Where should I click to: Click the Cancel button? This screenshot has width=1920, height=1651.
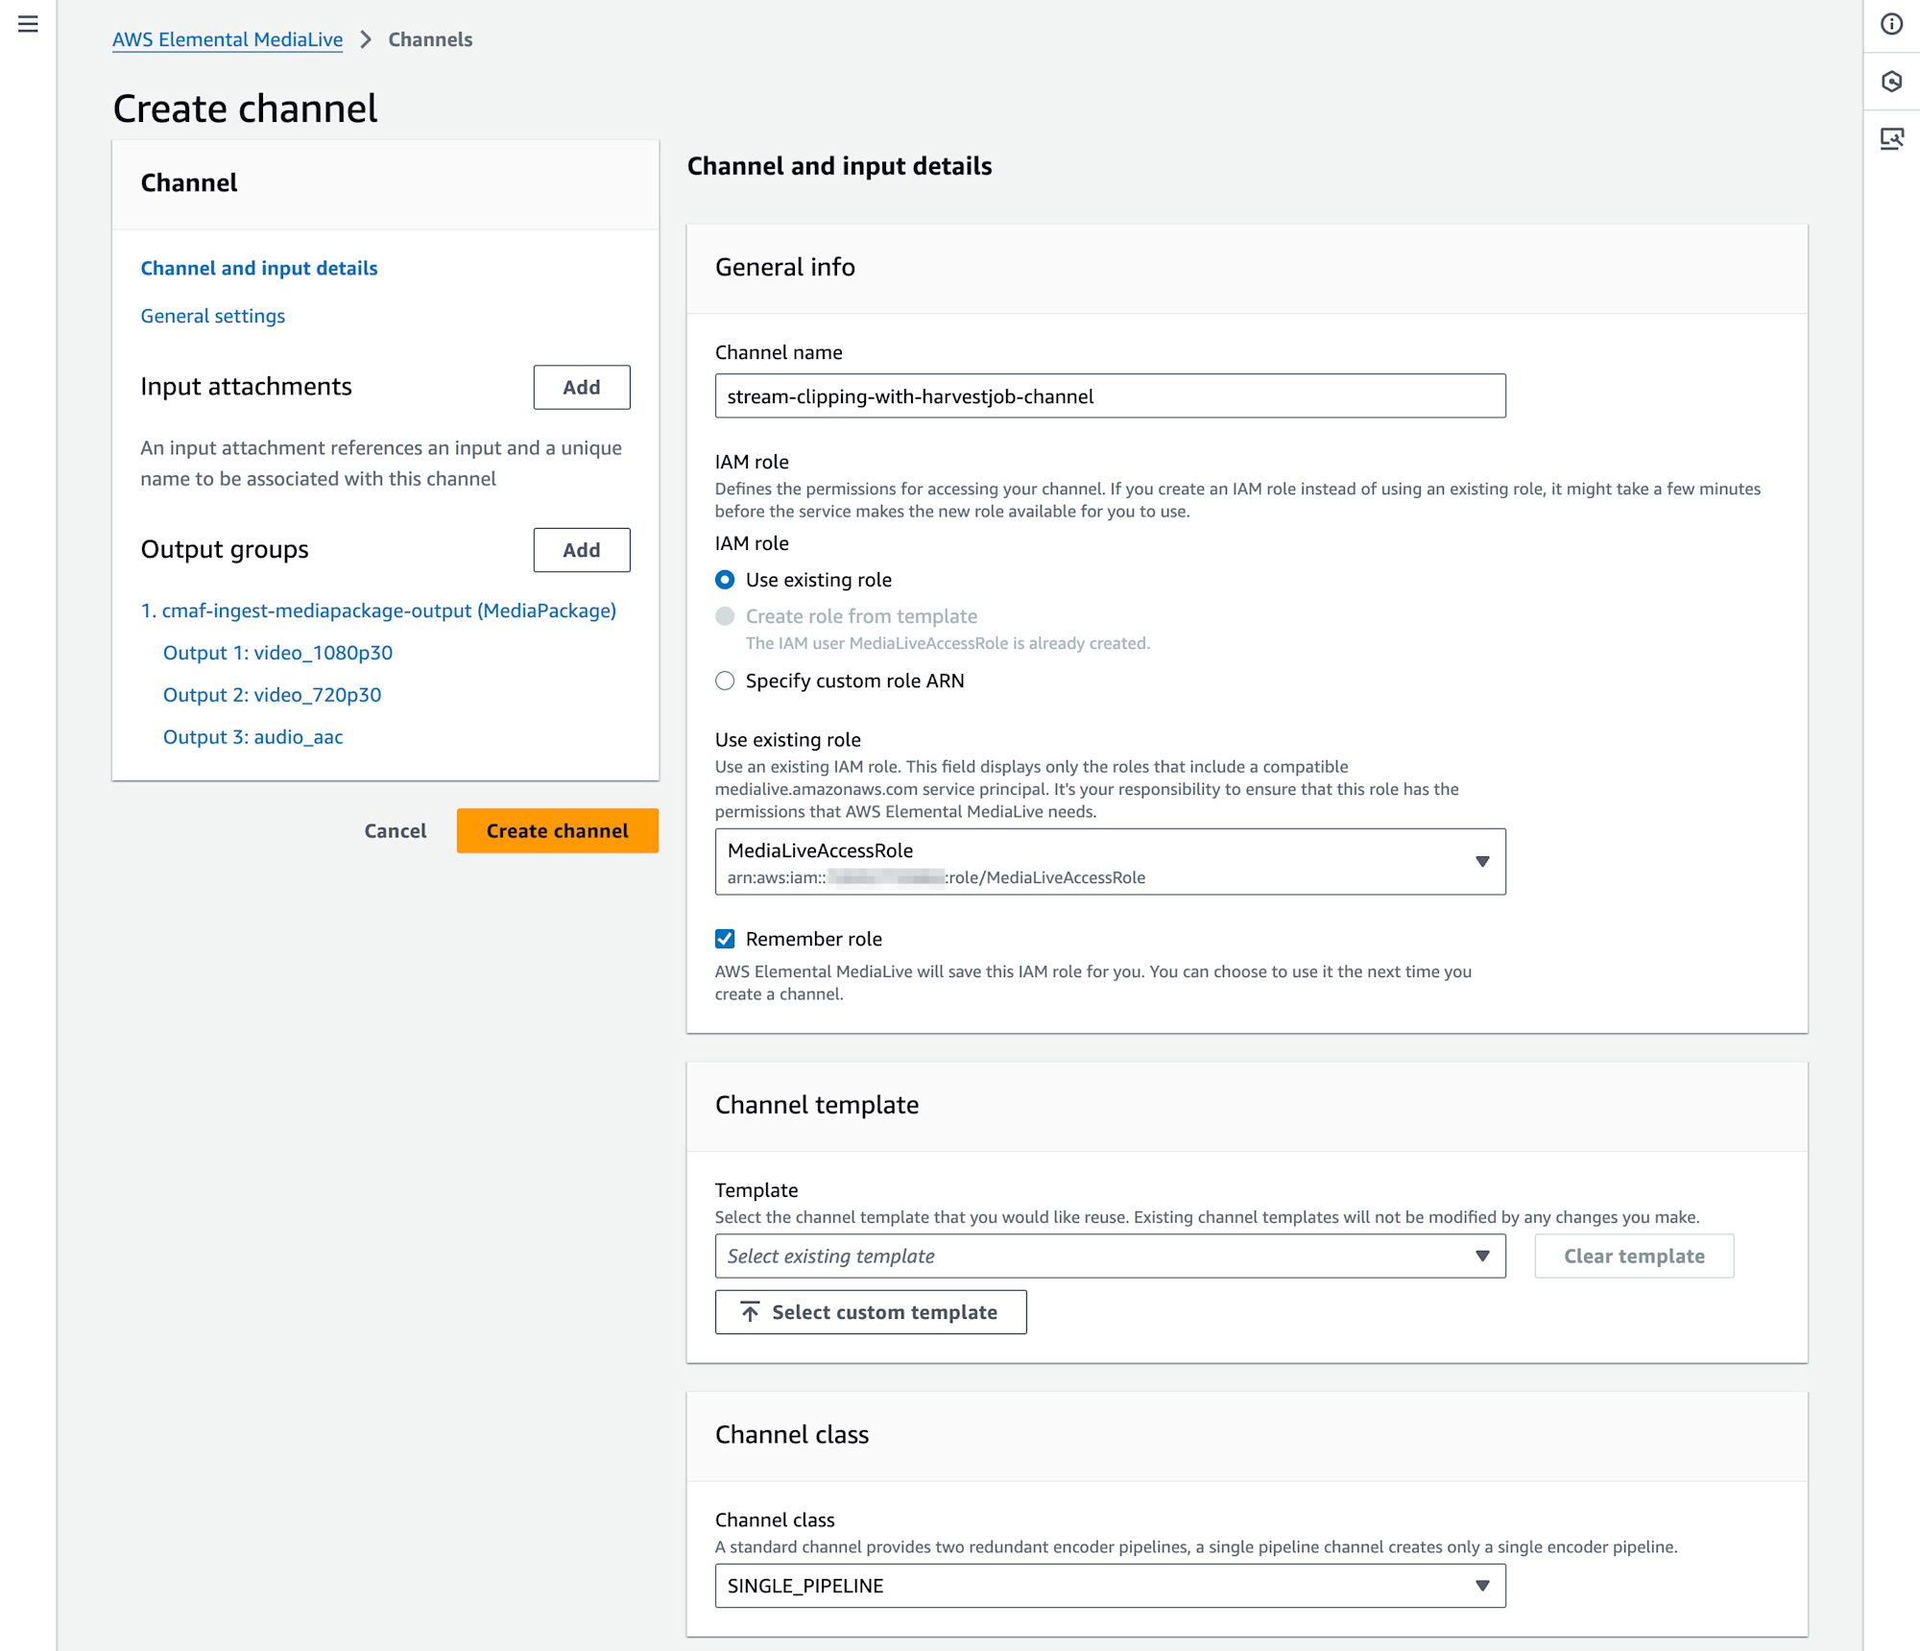pyautogui.click(x=396, y=831)
